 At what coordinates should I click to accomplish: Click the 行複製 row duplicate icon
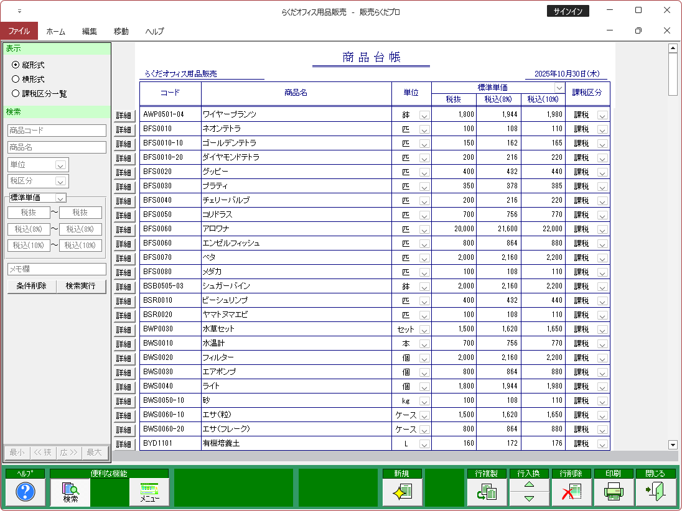click(487, 492)
